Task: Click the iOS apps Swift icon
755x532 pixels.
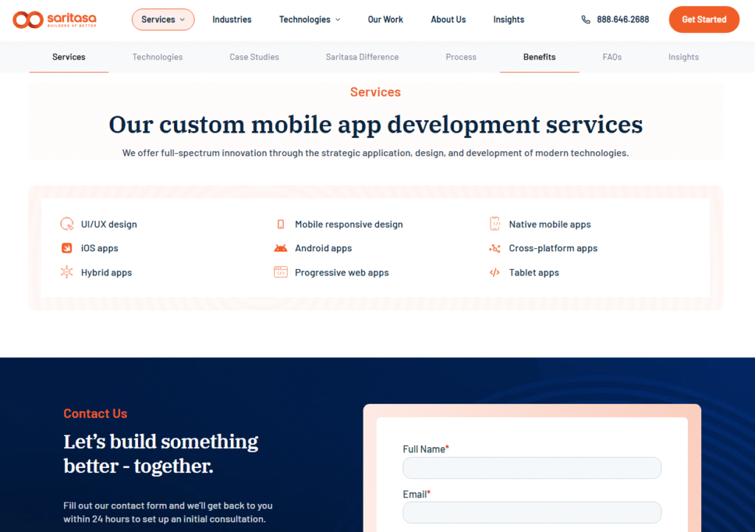Action: click(x=67, y=248)
